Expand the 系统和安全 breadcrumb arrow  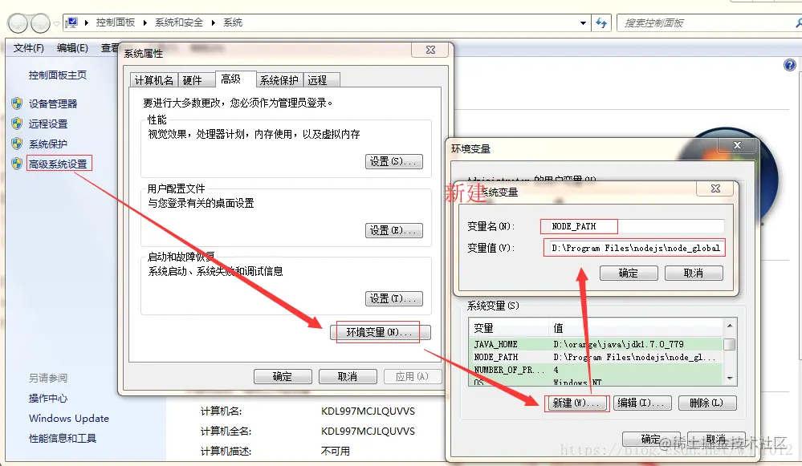pyautogui.click(x=214, y=22)
